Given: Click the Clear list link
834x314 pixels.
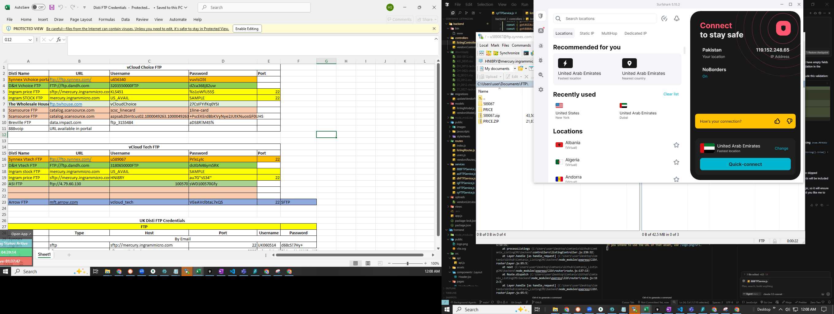Looking at the screenshot, I should click(671, 94).
